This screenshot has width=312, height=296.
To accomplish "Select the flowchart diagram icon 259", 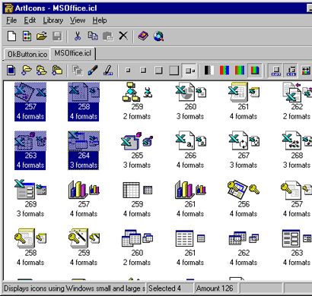I will 137,102.
